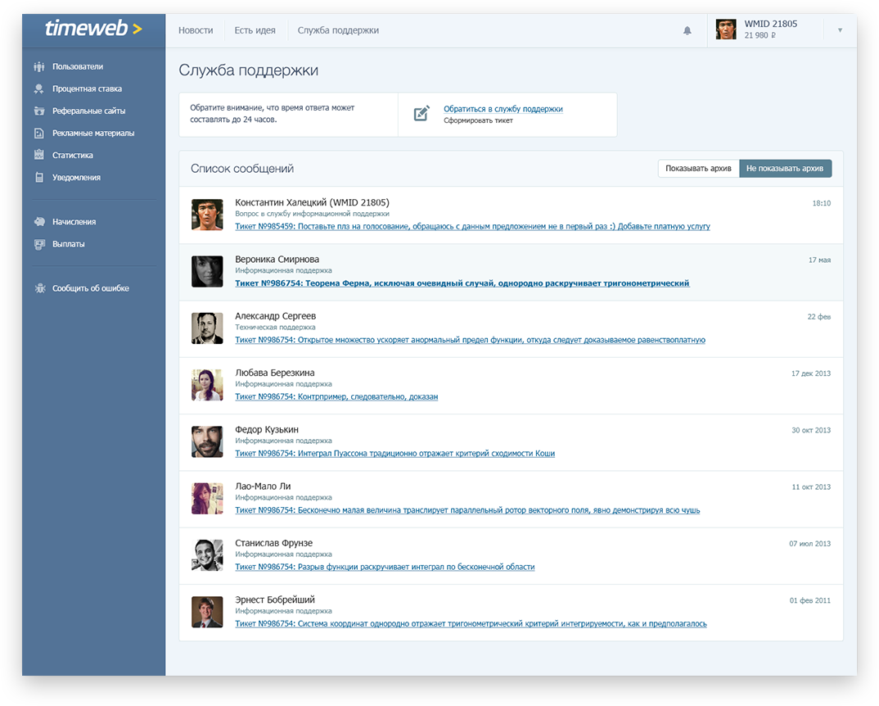Open the Контрпример ticket link

pos(336,396)
